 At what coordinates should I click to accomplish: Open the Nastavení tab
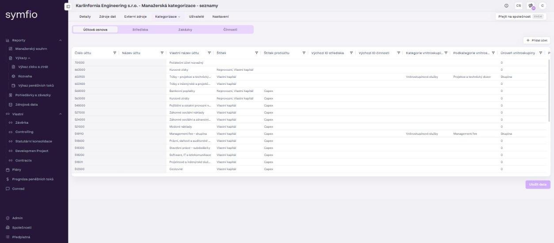tap(220, 16)
